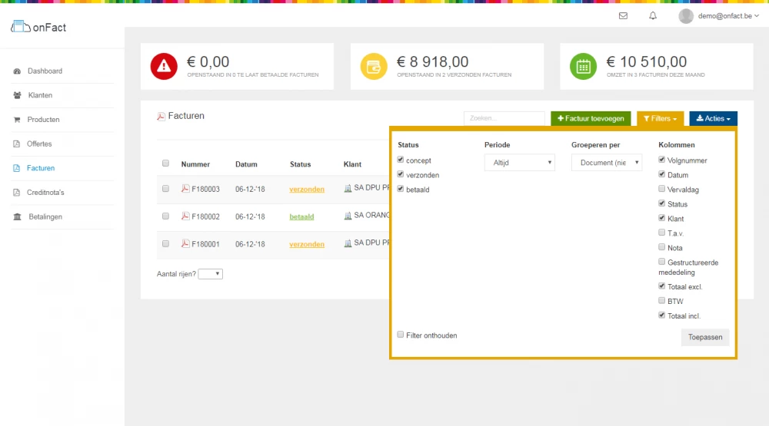Click the yellow wallet icon
The image size is (769, 426).
[374, 67]
